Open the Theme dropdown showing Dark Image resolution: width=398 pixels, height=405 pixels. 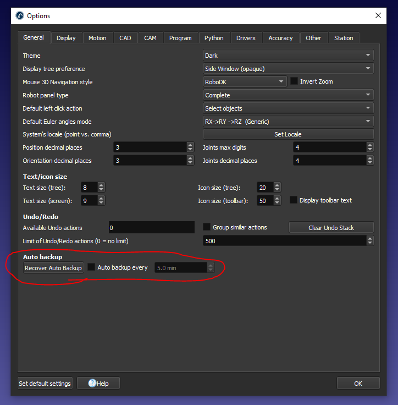coord(288,55)
